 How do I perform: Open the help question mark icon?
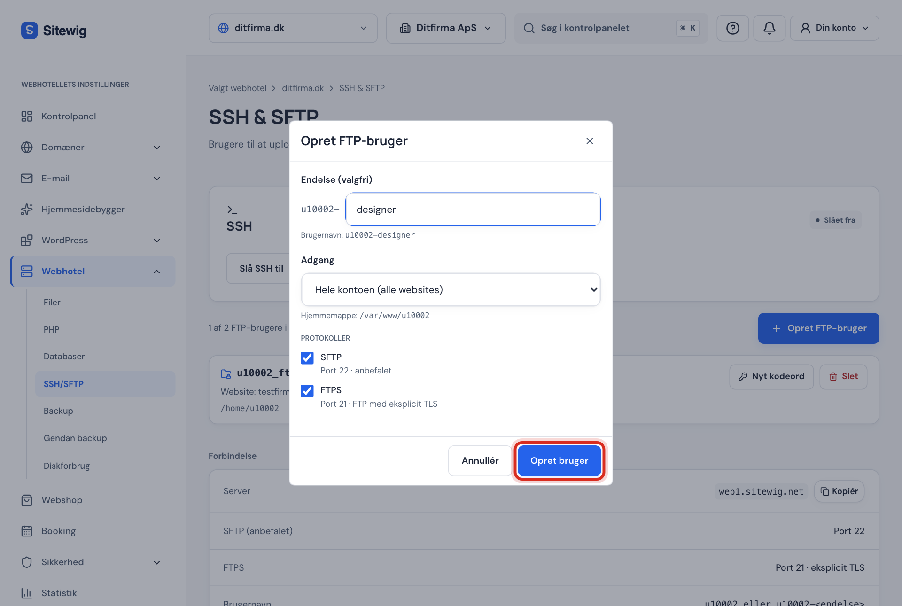[732, 28]
